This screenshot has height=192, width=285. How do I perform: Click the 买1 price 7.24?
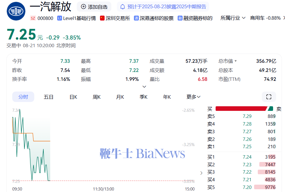pyautogui.click(x=247, y=157)
